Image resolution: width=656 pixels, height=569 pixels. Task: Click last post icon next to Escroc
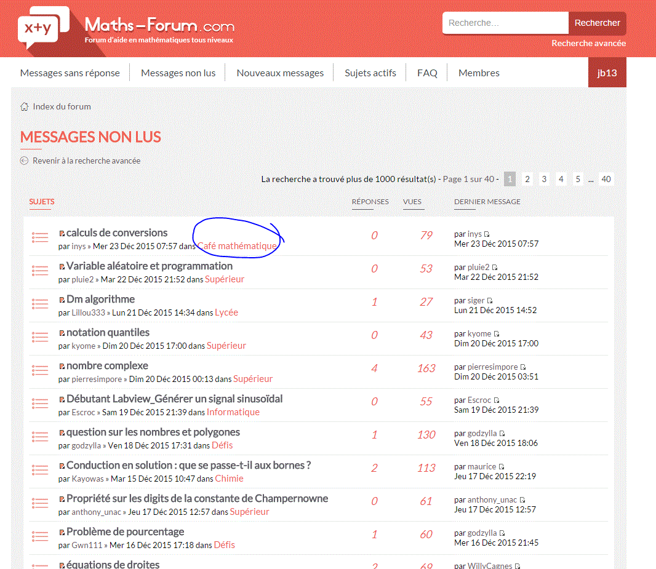[497, 400]
